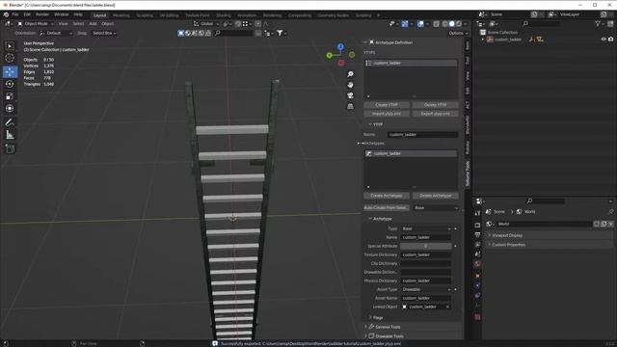Image resolution: width=617 pixels, height=347 pixels.
Task: Click Create Archetype button
Action: point(387,196)
